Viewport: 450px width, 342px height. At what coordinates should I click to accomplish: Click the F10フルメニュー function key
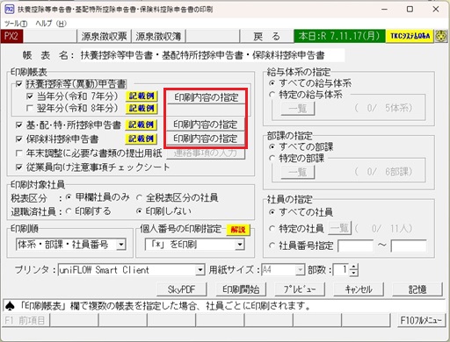pos(421,320)
